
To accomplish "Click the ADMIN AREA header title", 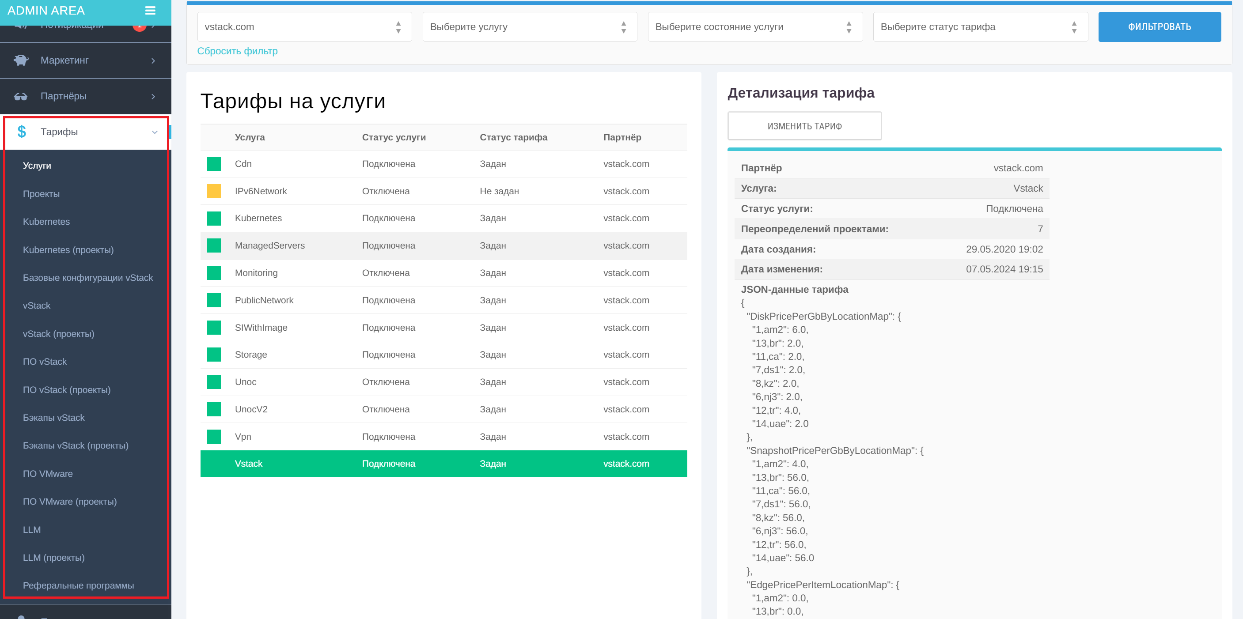I will coord(46,10).
